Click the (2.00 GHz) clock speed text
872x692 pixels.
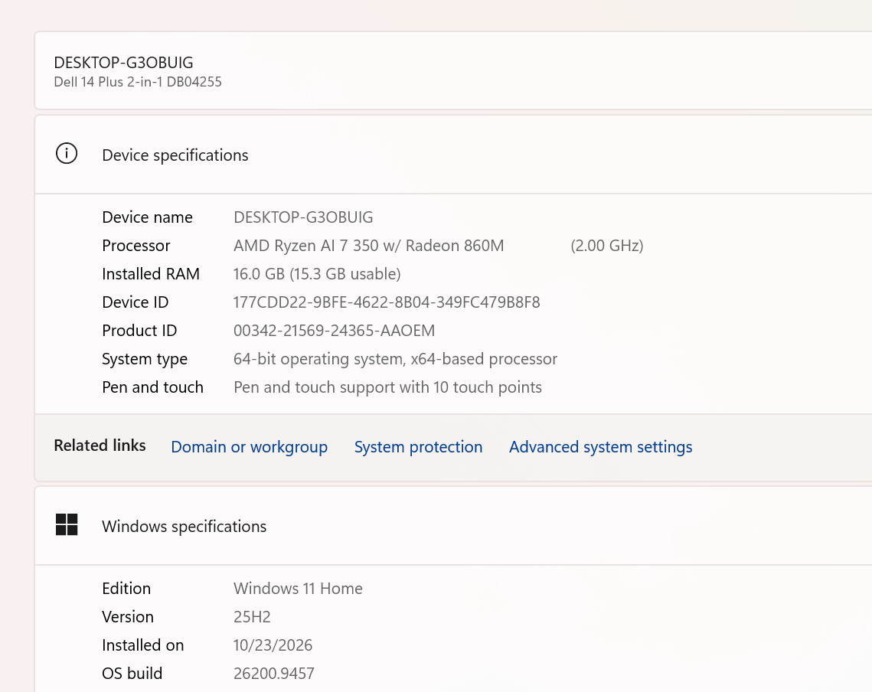(607, 245)
